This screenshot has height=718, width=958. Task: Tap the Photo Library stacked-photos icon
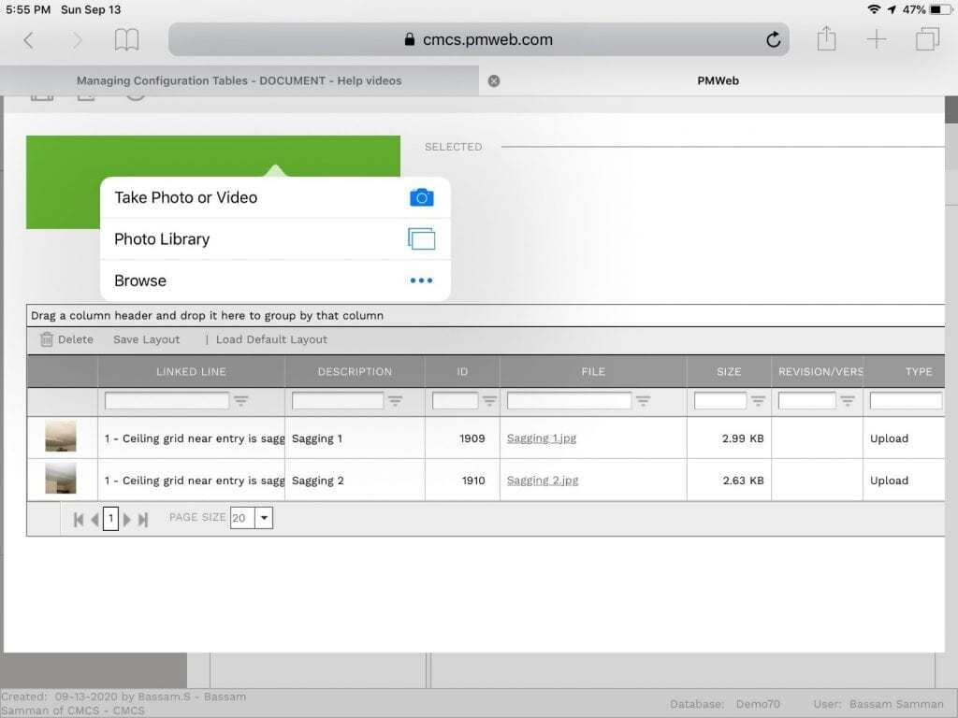coord(423,238)
